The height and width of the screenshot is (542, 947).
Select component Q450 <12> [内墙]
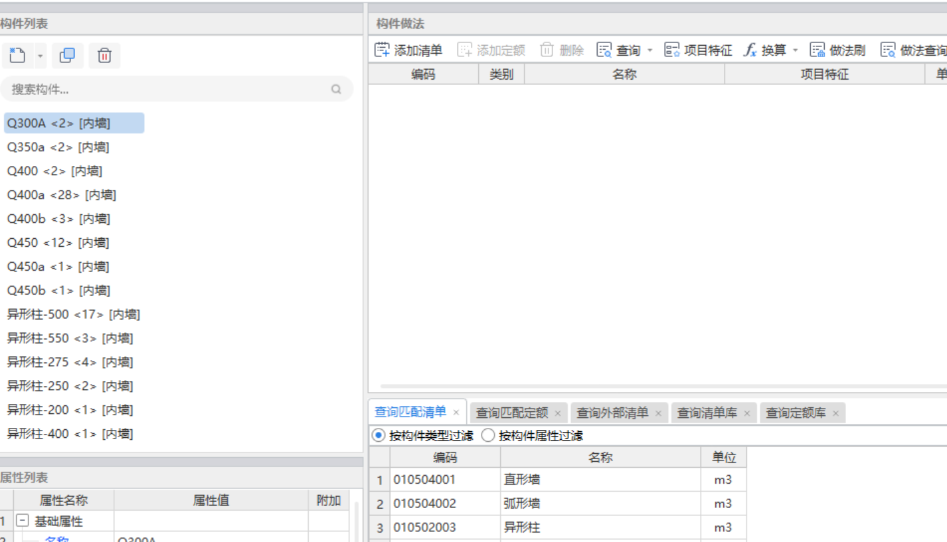pyautogui.click(x=58, y=243)
